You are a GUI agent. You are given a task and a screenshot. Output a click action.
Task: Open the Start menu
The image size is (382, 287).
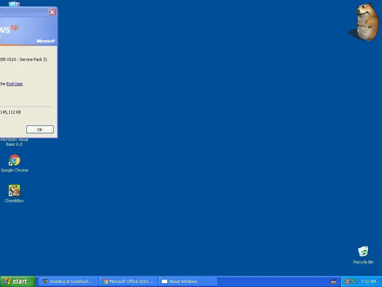click(x=18, y=281)
